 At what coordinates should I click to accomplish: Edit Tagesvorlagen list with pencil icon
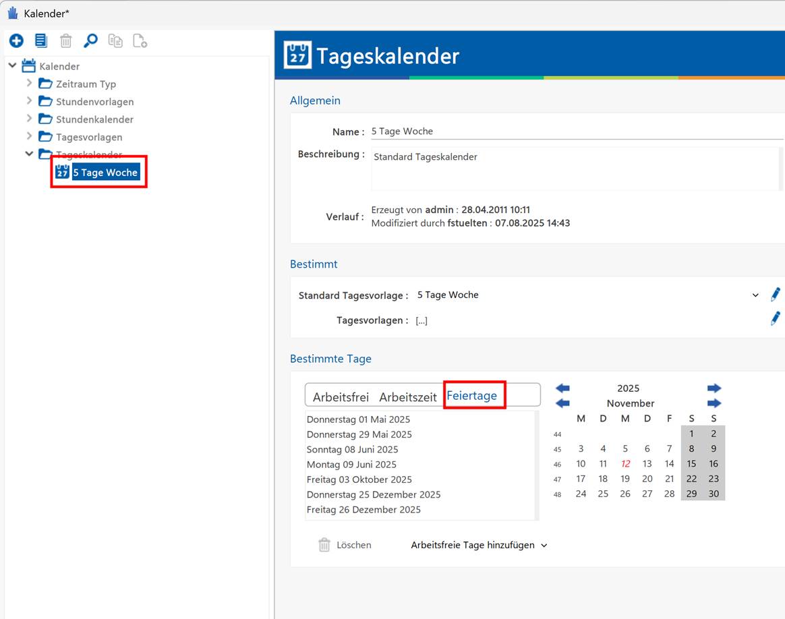point(775,318)
